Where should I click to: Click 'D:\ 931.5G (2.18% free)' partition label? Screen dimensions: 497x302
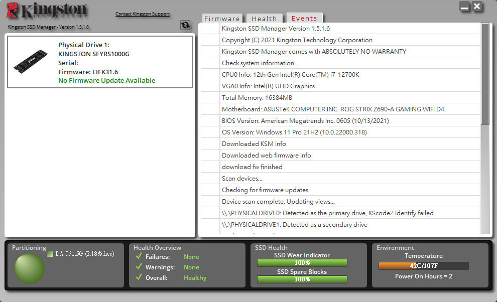85,254
